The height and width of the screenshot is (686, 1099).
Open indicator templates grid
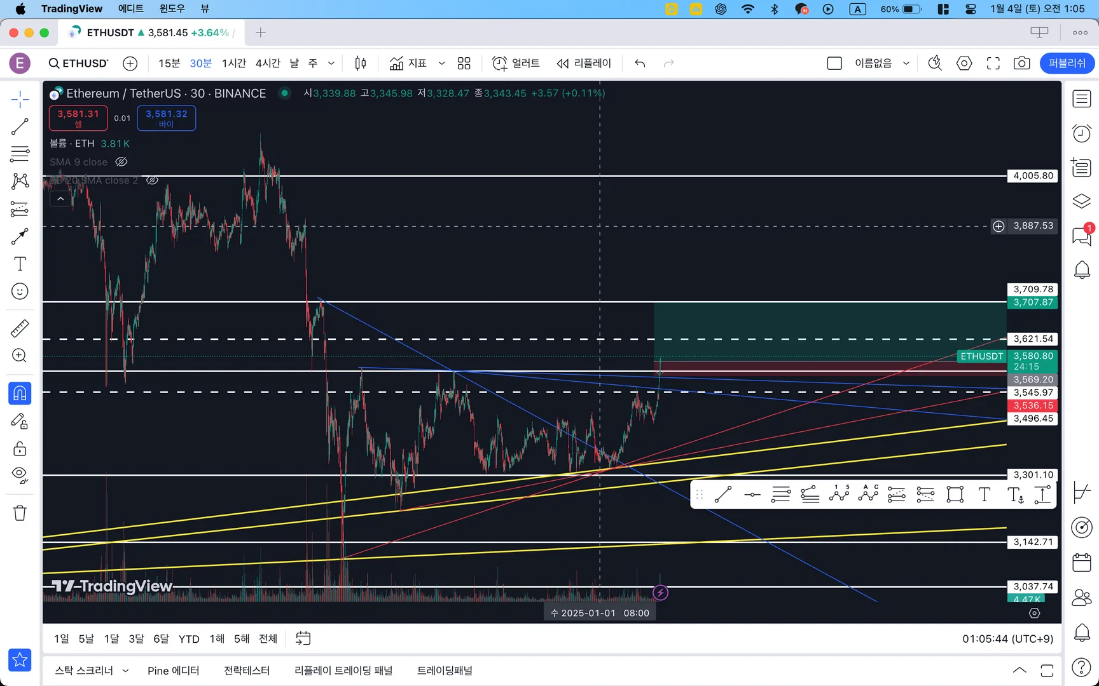point(464,63)
